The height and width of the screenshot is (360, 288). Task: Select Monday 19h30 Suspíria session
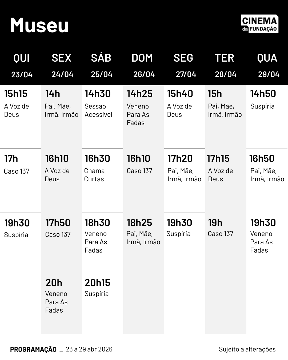pos(179,227)
